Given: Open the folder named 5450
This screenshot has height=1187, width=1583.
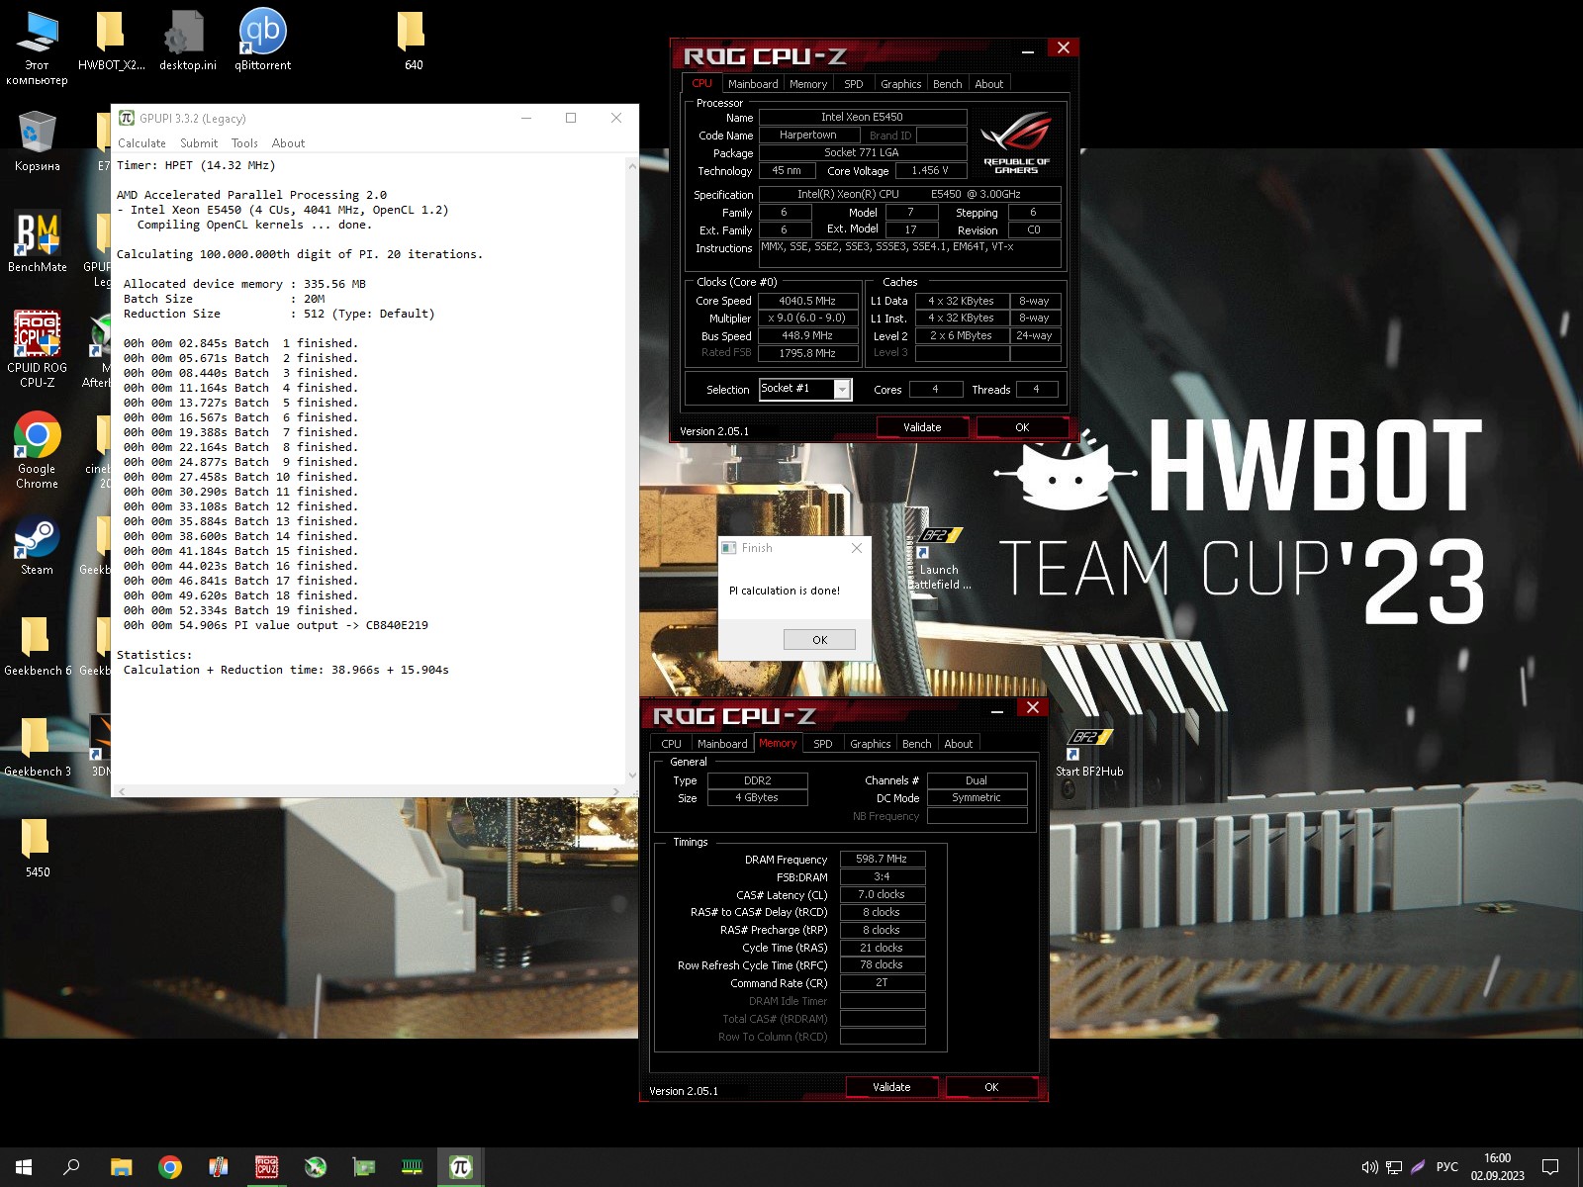Looking at the screenshot, I should click(x=37, y=848).
